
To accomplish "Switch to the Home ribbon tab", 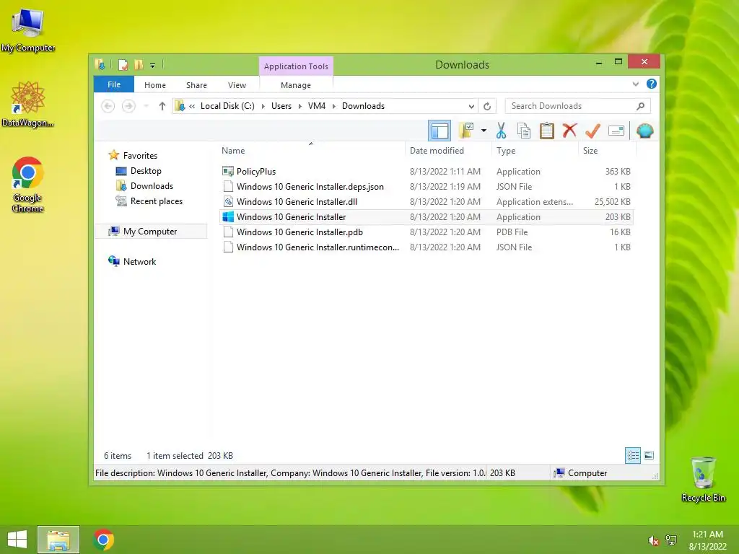I will tap(155, 85).
